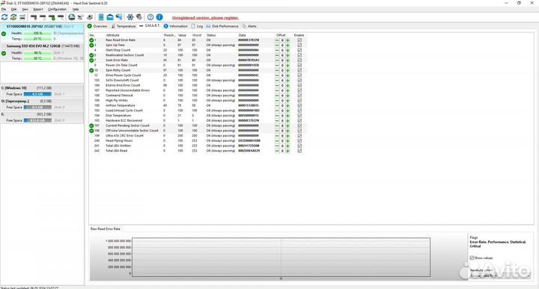
Task: Open the File menu
Action: tap(4, 9)
